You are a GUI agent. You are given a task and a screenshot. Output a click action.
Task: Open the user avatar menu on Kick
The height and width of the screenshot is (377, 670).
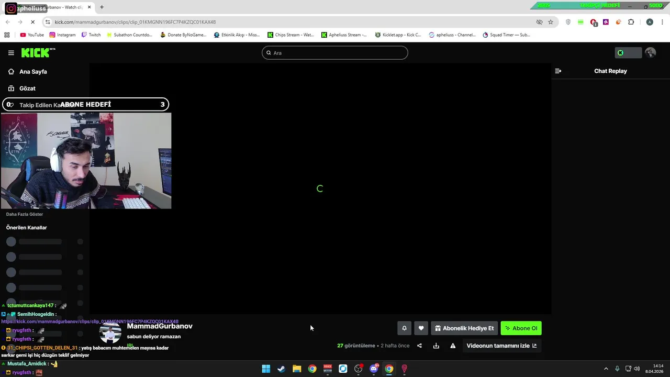(650, 53)
